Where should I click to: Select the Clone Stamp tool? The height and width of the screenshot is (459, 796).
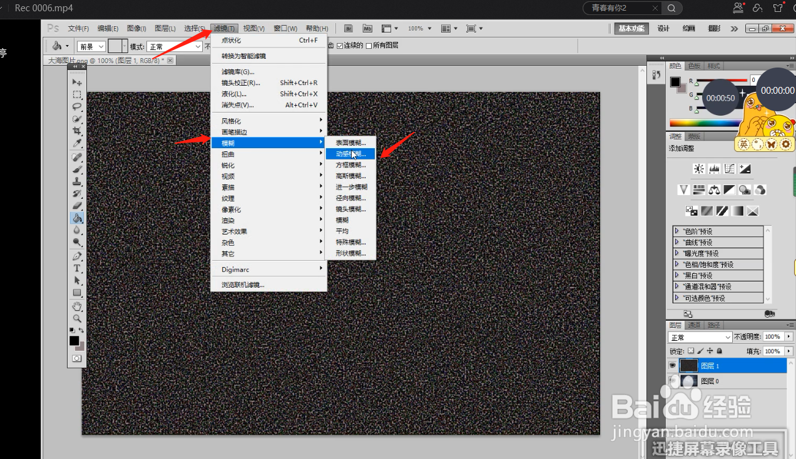click(77, 181)
